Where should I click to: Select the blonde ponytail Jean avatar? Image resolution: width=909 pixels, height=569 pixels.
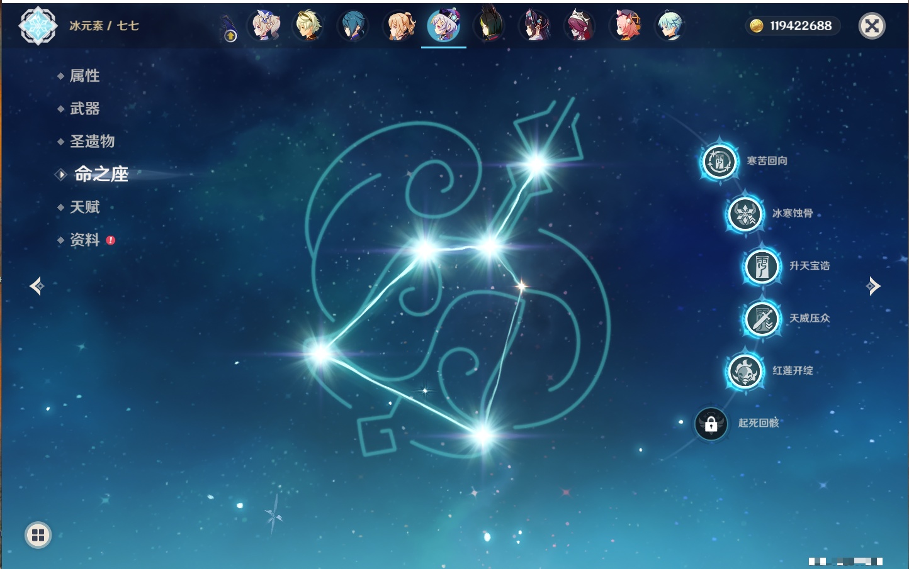399,26
